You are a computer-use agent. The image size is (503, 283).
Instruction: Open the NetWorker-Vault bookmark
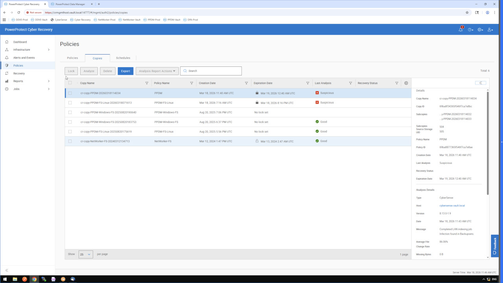tap(129, 20)
